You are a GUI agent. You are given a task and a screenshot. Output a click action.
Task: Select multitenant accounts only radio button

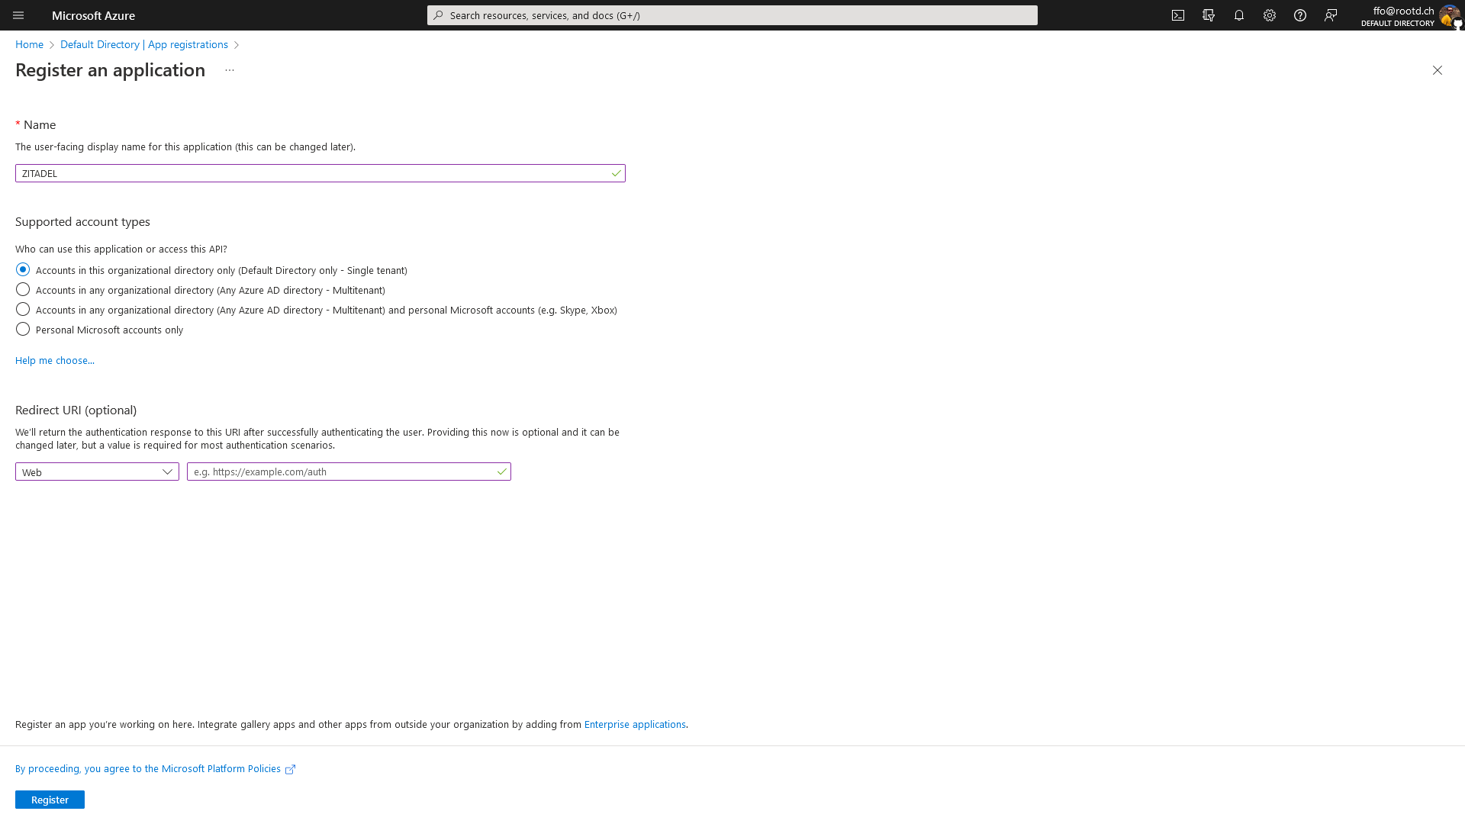(22, 290)
